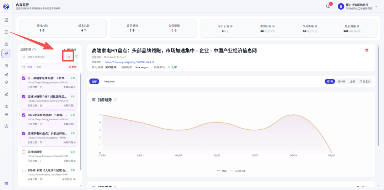The width and height of the screenshot is (384, 190).
Task: Toggle the 全部 series in chart legend
Action: (222, 171)
